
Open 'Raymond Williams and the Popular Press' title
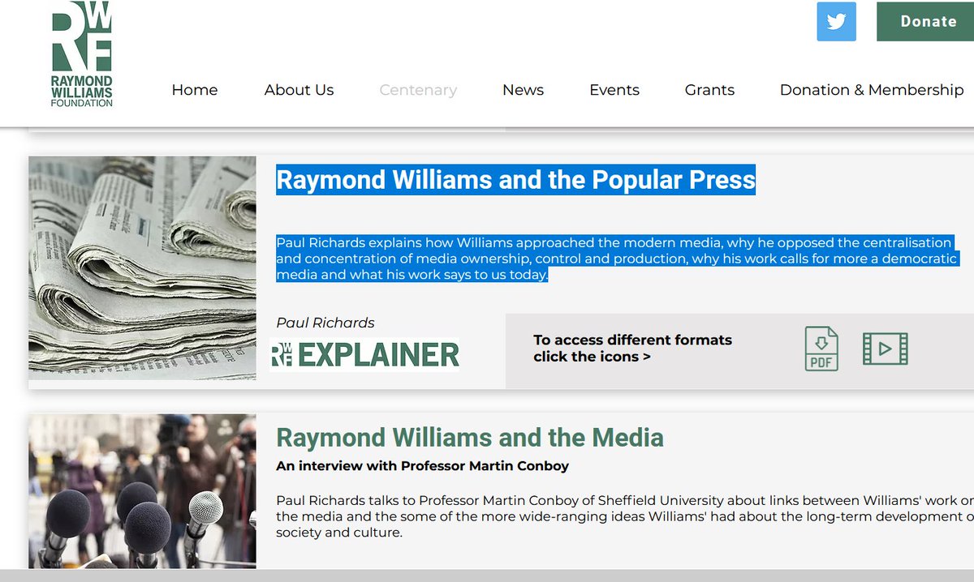[x=515, y=179]
